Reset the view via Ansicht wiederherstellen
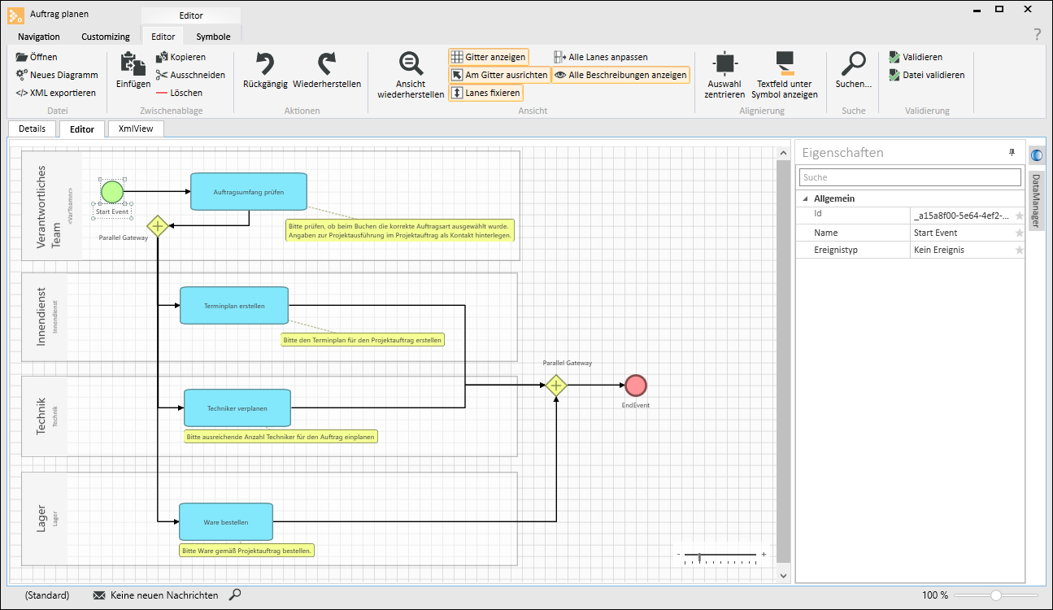This screenshot has height=610, width=1053. coord(411,75)
